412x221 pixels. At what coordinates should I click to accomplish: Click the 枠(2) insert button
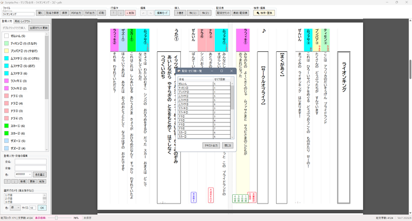point(205,13)
